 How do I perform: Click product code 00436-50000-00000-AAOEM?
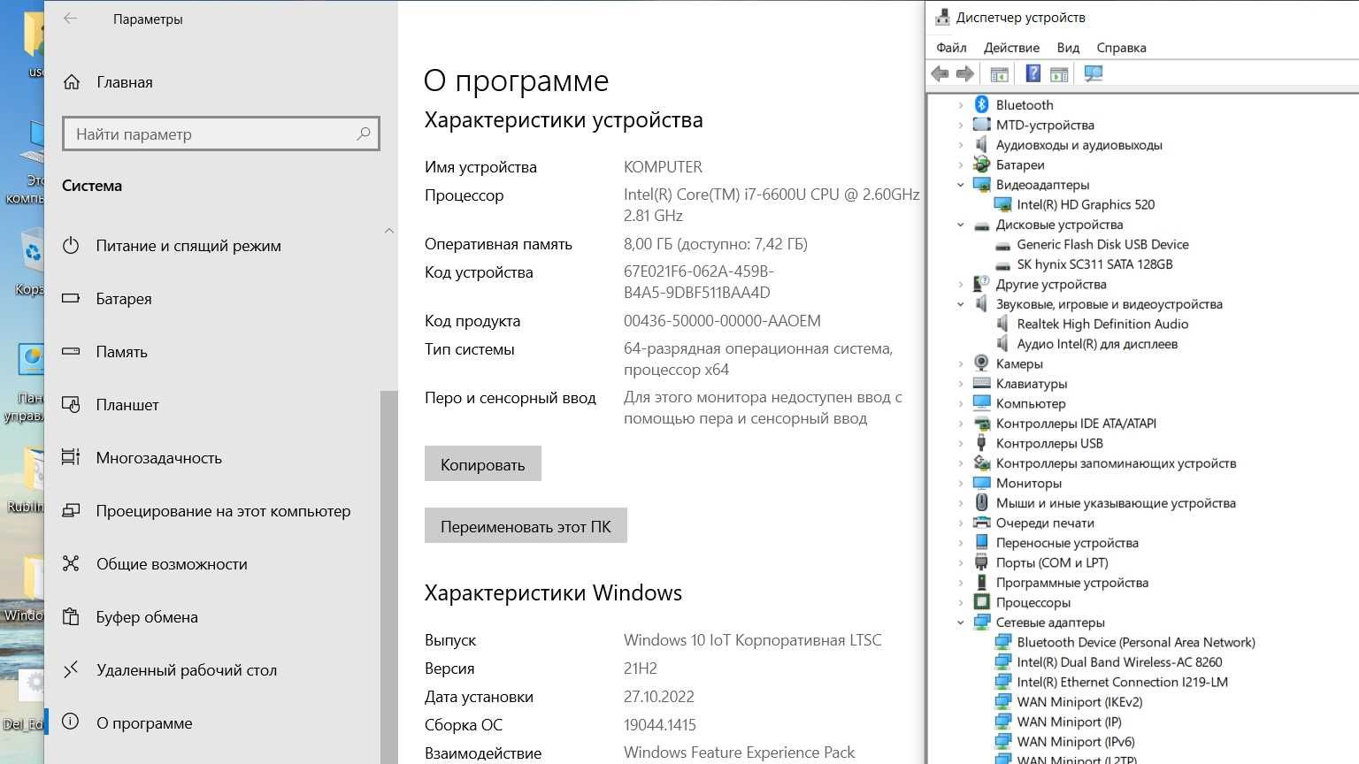[x=722, y=321]
